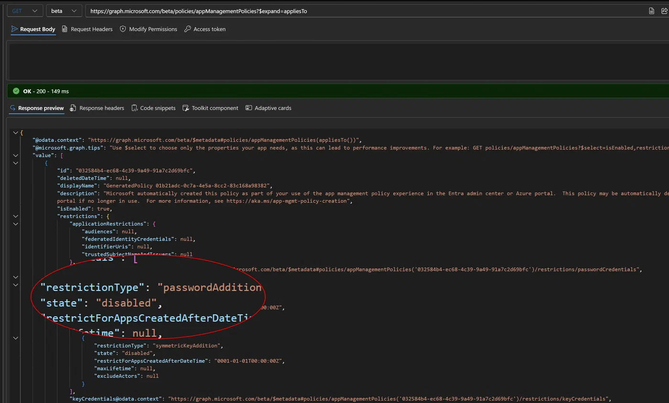Click the "id" value 032584b4-ec68-4c39-9a49-91a7c2d69bfc
Screen dimensions: 669x403
(x=135, y=171)
